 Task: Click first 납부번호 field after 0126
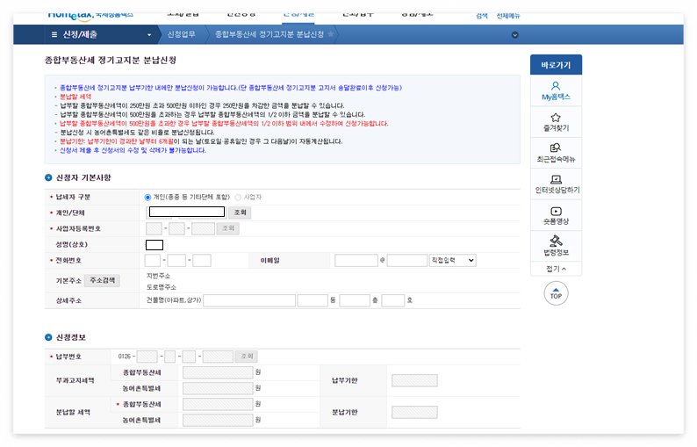[147, 357]
